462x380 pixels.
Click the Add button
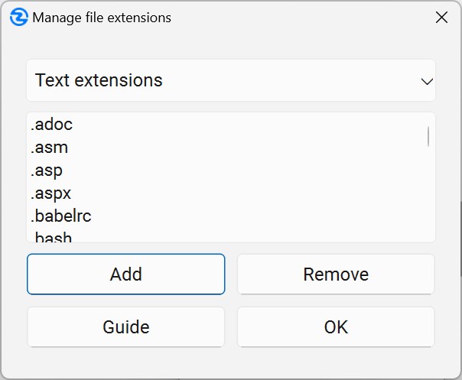click(x=125, y=274)
